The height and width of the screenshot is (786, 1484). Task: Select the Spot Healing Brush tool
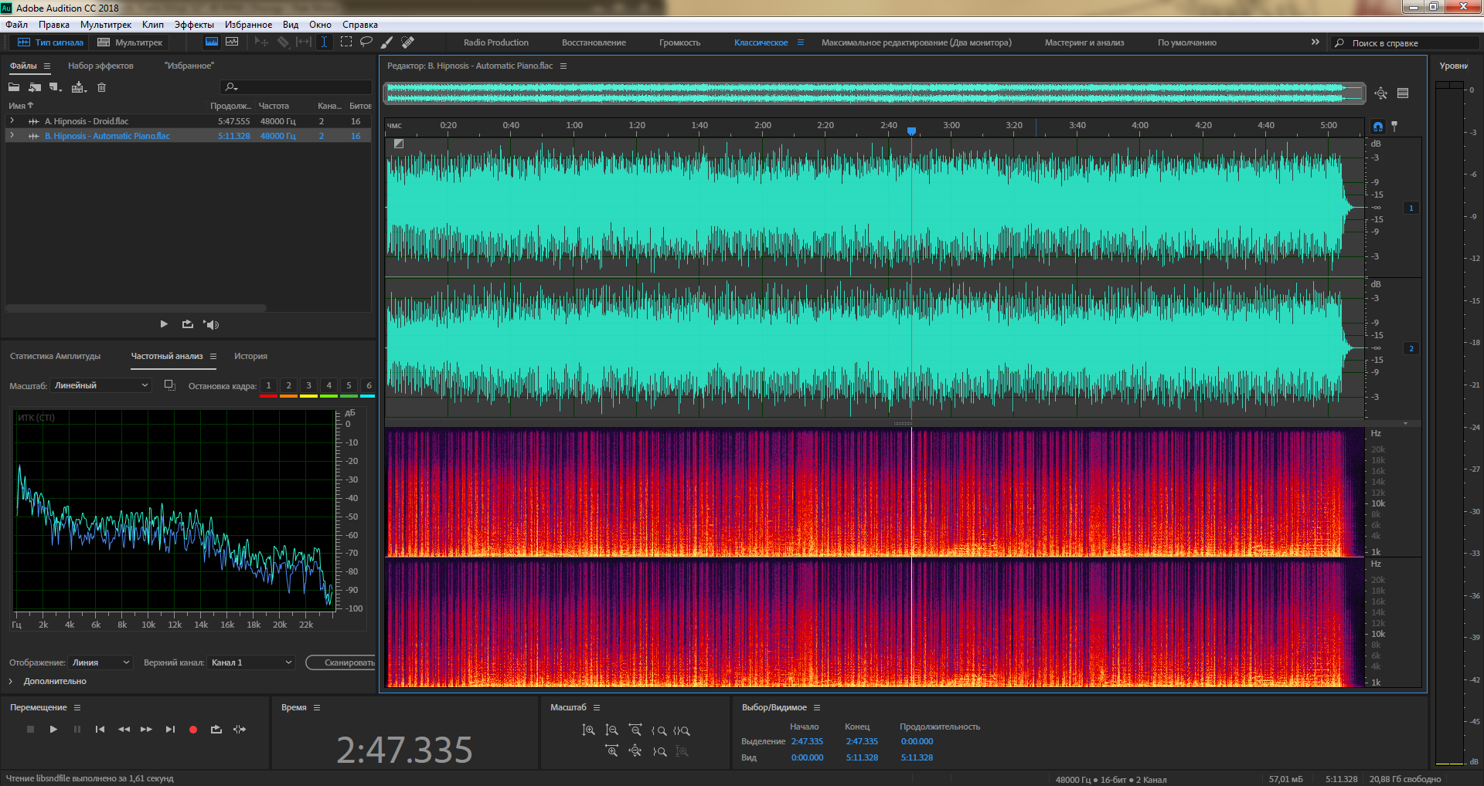(x=408, y=42)
